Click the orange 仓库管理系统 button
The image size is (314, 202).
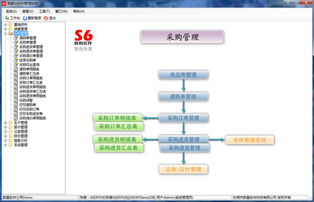tap(250, 140)
